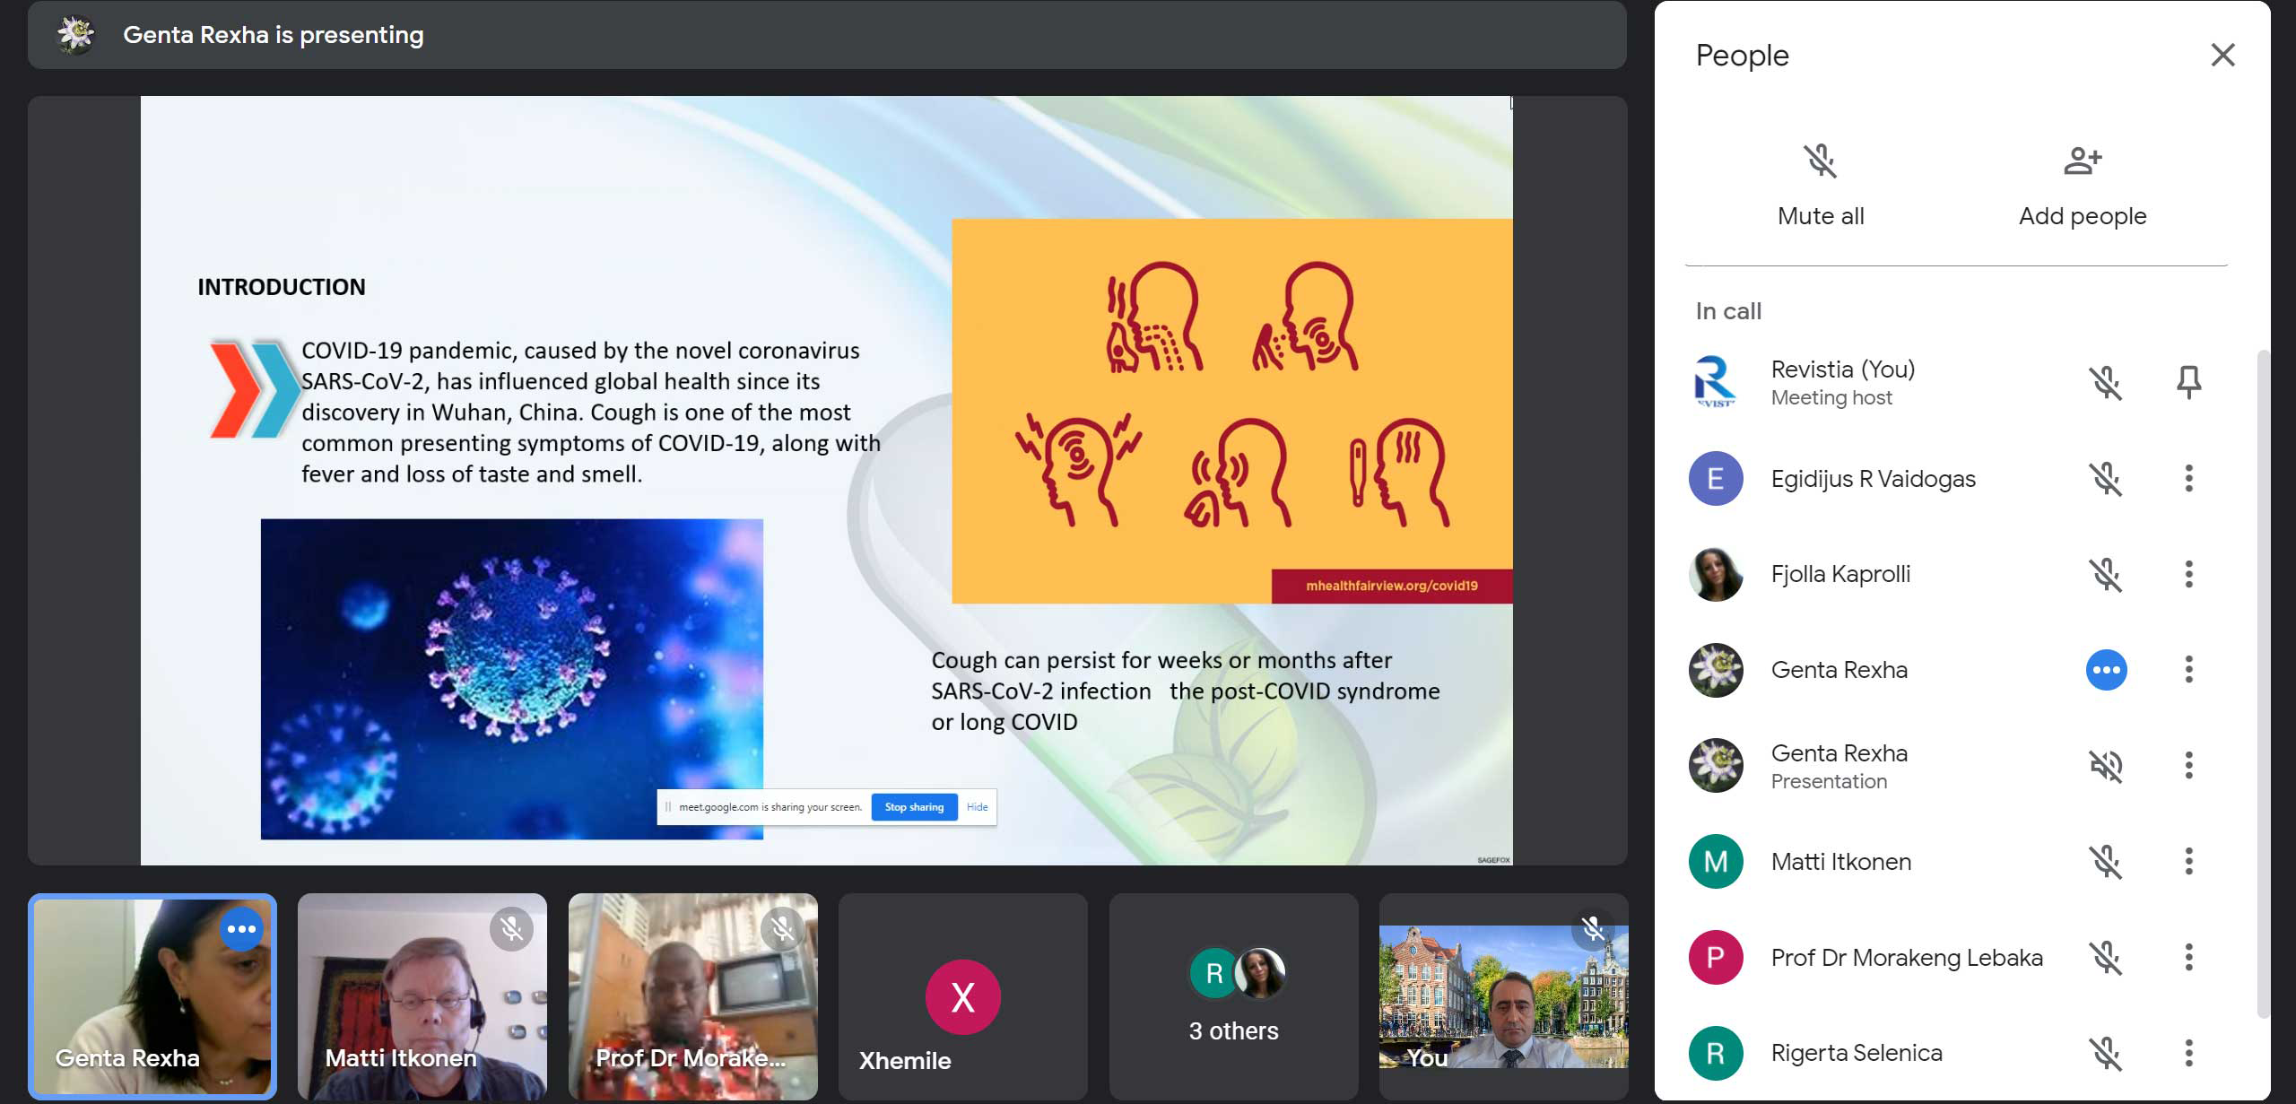Click Genta Rexha's blue speaking indicator in list

2106,670
